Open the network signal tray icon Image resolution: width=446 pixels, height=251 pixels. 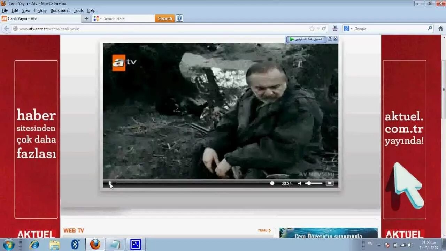pyautogui.click(x=403, y=245)
